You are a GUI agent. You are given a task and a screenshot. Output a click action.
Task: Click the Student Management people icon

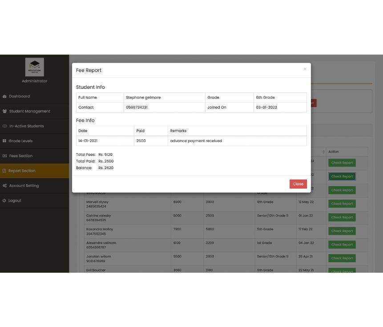tap(4, 111)
